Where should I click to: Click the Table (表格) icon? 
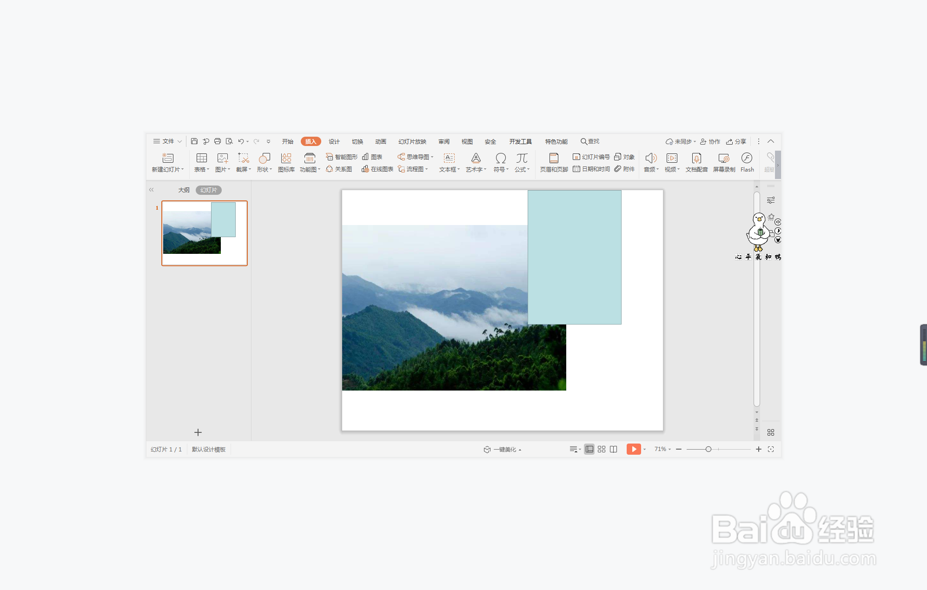pyautogui.click(x=202, y=158)
